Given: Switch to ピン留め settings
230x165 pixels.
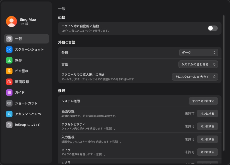Looking at the screenshot, I should point(26,71).
